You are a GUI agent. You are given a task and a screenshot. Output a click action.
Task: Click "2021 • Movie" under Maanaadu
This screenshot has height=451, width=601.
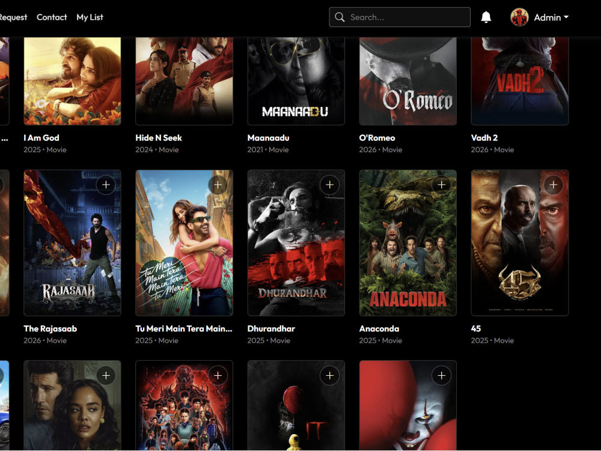(268, 150)
